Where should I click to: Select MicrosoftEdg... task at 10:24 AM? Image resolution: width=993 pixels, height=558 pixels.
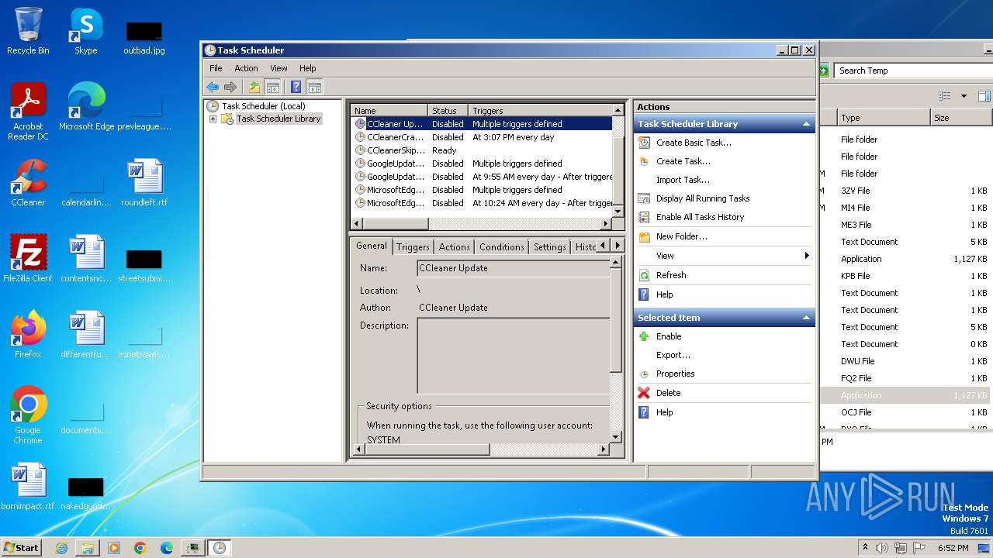(x=482, y=203)
